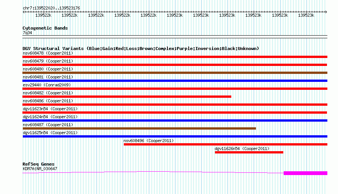Screen dimensions: 338x194
Task: Click the blue dgv11625n54 gain bar
Action: (x=175, y=136)
